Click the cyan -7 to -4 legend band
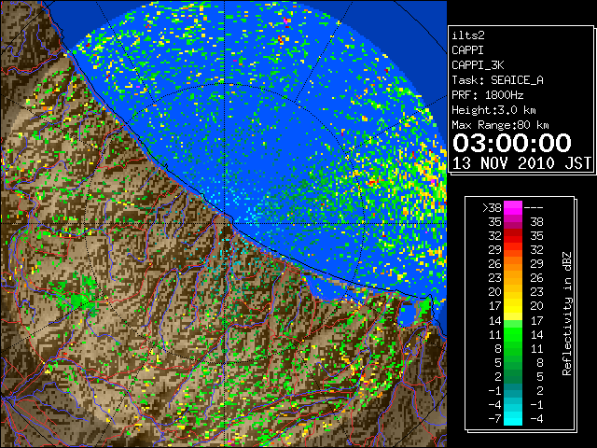 point(513,418)
